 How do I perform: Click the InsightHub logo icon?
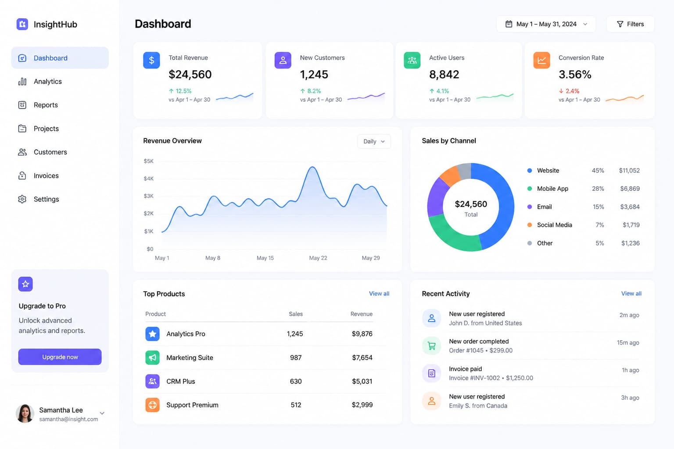(x=22, y=24)
